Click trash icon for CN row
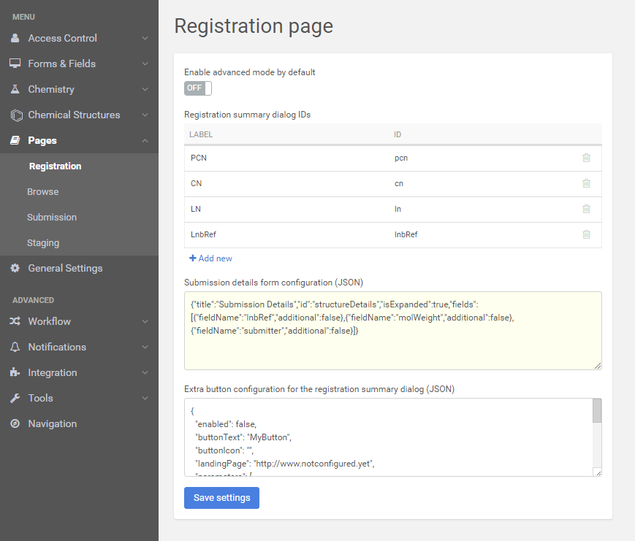 586,183
